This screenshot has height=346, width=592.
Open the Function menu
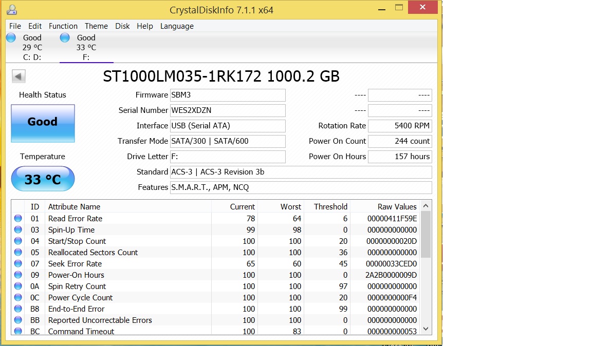(x=63, y=26)
